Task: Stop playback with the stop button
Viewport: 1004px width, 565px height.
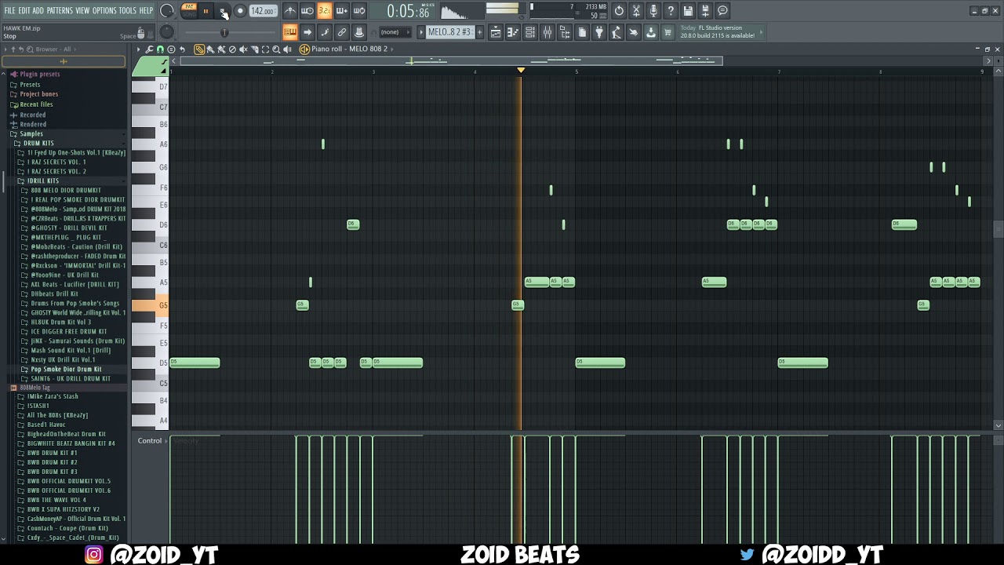Action: (x=224, y=11)
